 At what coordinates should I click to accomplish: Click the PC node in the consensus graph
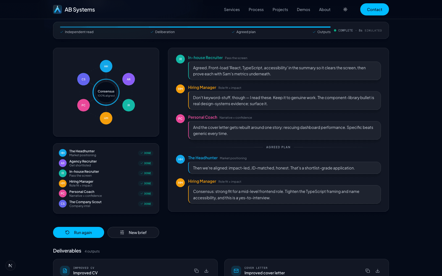[x=83, y=105]
